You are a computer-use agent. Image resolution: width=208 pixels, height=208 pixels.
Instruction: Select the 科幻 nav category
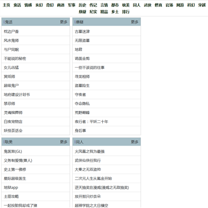coord(191,5)
